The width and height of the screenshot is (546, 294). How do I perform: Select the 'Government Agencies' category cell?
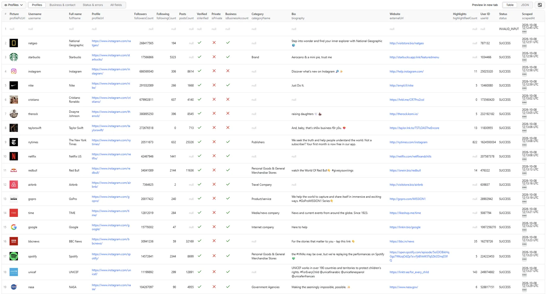(x=265, y=287)
